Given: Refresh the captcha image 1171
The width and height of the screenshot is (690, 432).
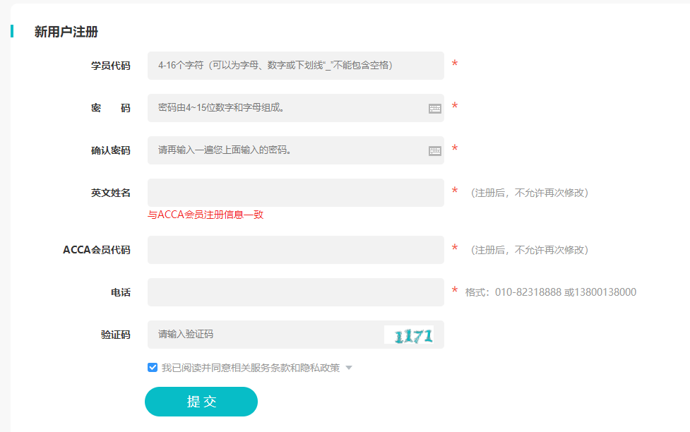Looking at the screenshot, I should pyautogui.click(x=409, y=335).
